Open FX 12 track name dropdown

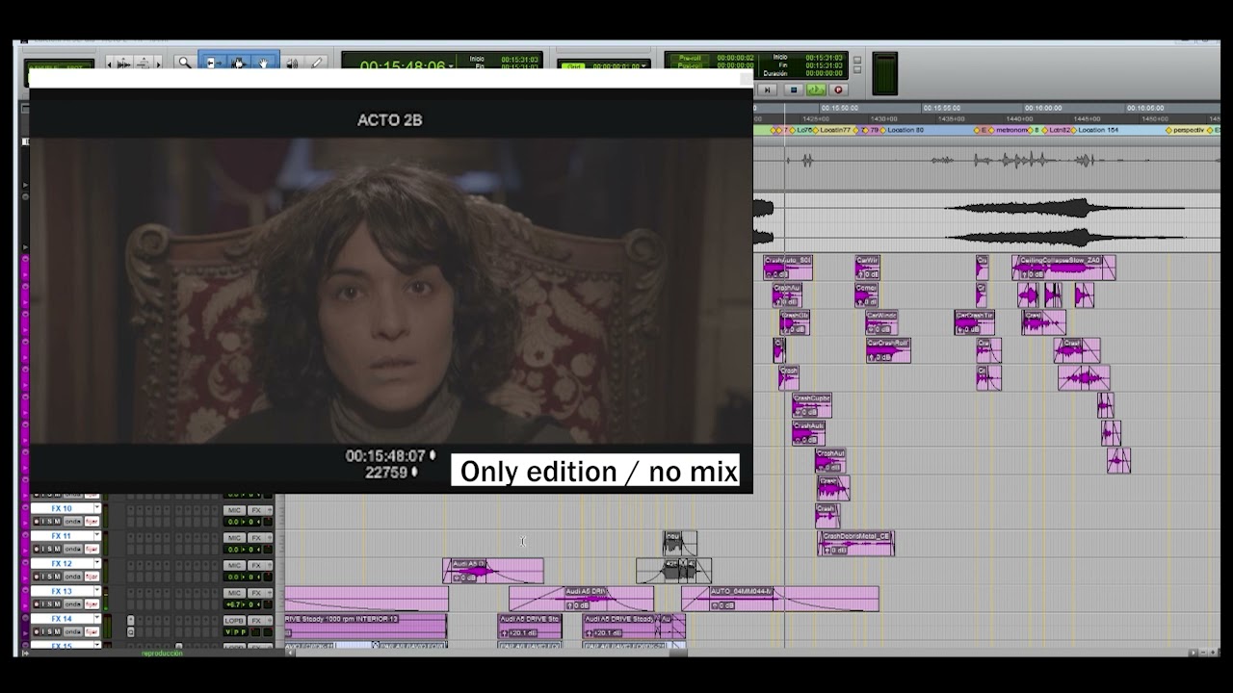coord(97,563)
